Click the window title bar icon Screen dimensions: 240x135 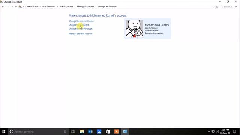pyautogui.click(x=1, y=2)
